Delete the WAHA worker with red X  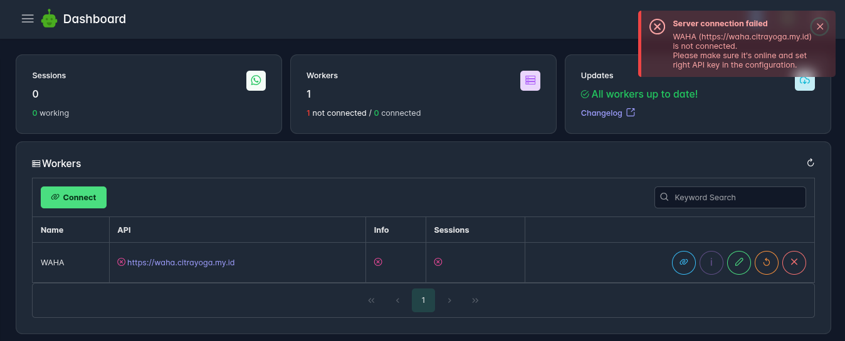click(x=794, y=262)
